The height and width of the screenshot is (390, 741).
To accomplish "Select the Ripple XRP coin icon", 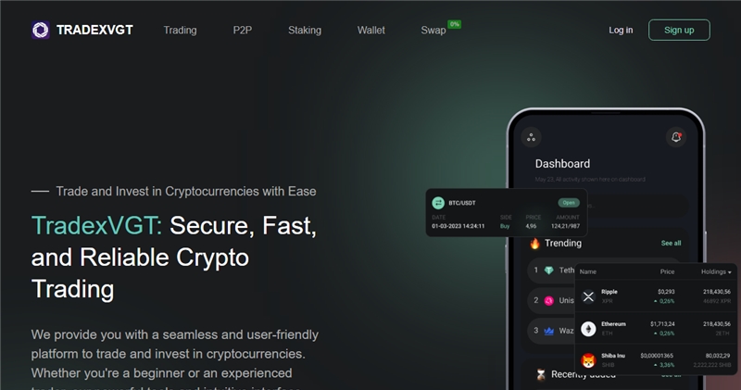I will tap(588, 296).
